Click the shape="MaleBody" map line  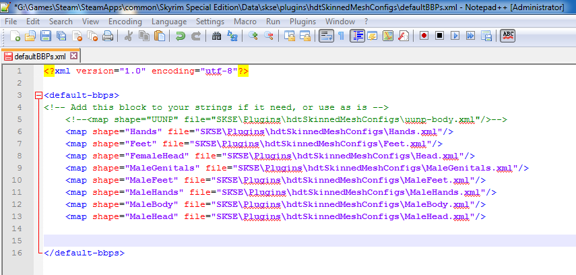(x=276, y=204)
